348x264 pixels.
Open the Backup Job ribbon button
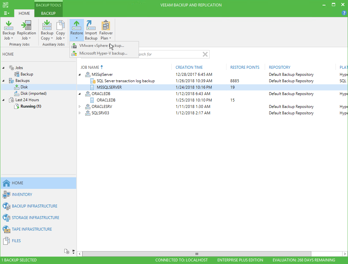9,30
